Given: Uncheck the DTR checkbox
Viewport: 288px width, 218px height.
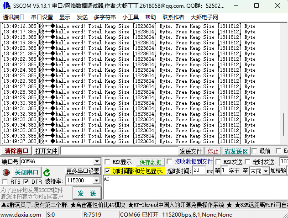Looking at the screenshot, I should coord(26,182).
